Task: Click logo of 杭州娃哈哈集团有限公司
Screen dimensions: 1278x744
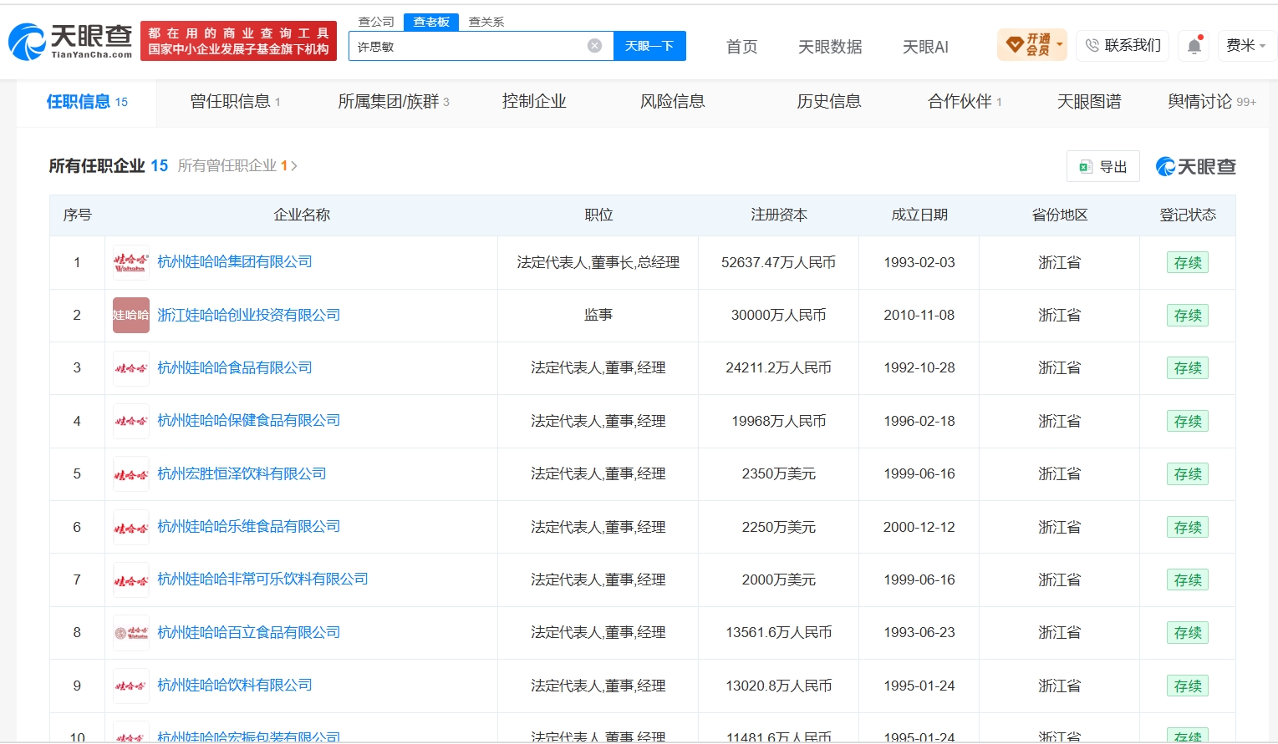Action: pyautogui.click(x=131, y=262)
